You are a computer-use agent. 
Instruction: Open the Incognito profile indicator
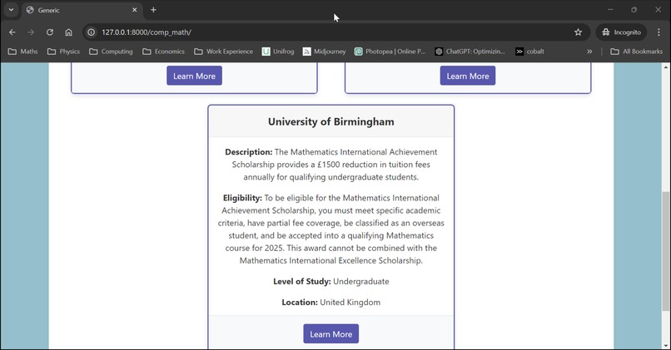click(x=621, y=32)
